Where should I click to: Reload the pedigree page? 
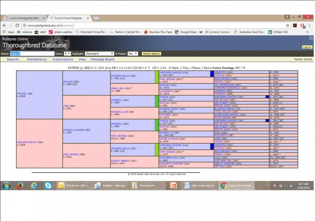[17, 25]
